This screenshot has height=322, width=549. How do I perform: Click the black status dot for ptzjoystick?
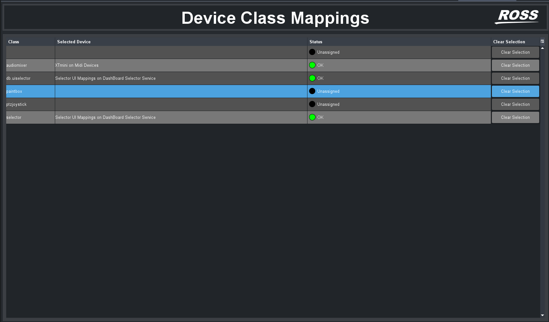312,104
